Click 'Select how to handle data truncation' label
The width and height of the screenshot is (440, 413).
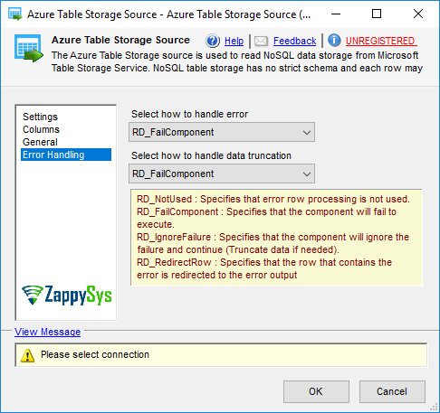(211, 155)
